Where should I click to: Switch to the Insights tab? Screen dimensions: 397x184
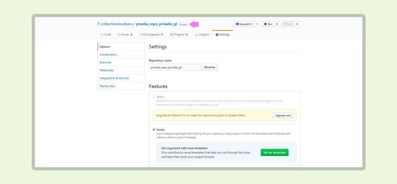click(202, 35)
